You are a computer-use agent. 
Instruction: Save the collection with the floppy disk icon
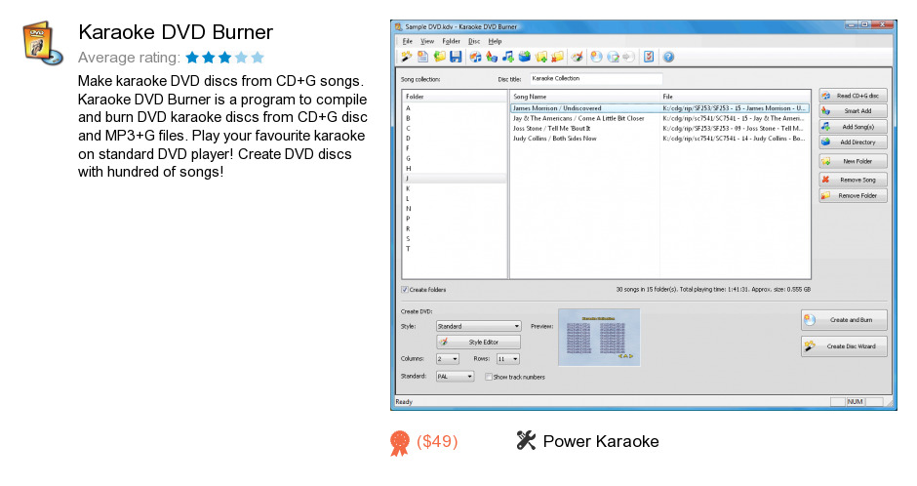456,57
